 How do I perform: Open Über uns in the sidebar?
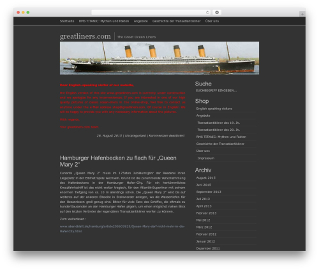(203, 151)
